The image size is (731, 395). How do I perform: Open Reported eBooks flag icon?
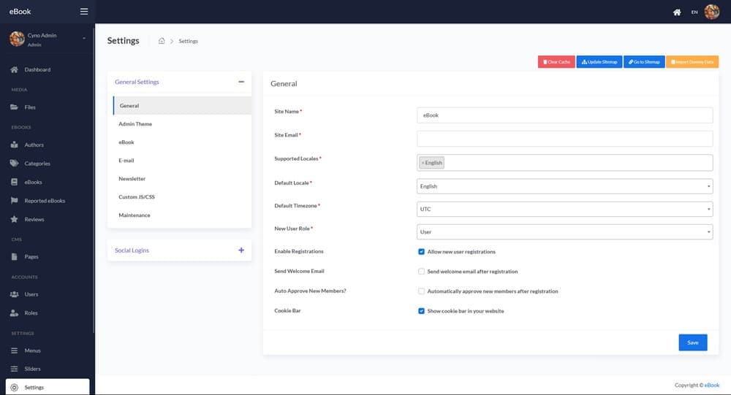(x=14, y=201)
